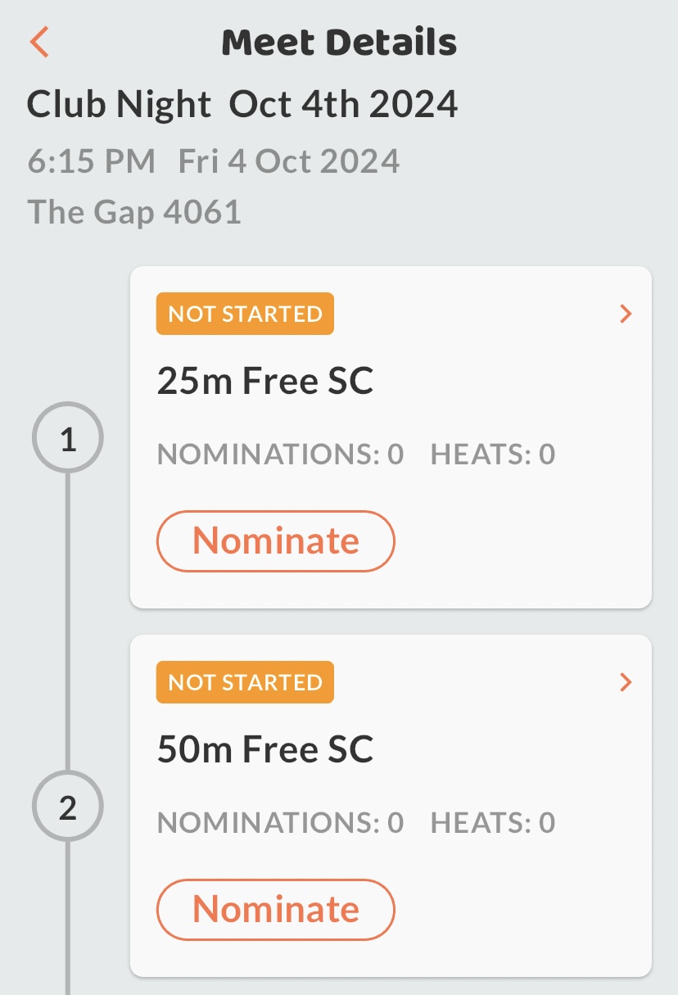Tap The Gap 4061 location text

(x=134, y=212)
